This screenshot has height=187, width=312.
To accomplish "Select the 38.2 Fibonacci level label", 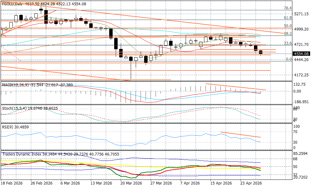I will click(287, 33).
